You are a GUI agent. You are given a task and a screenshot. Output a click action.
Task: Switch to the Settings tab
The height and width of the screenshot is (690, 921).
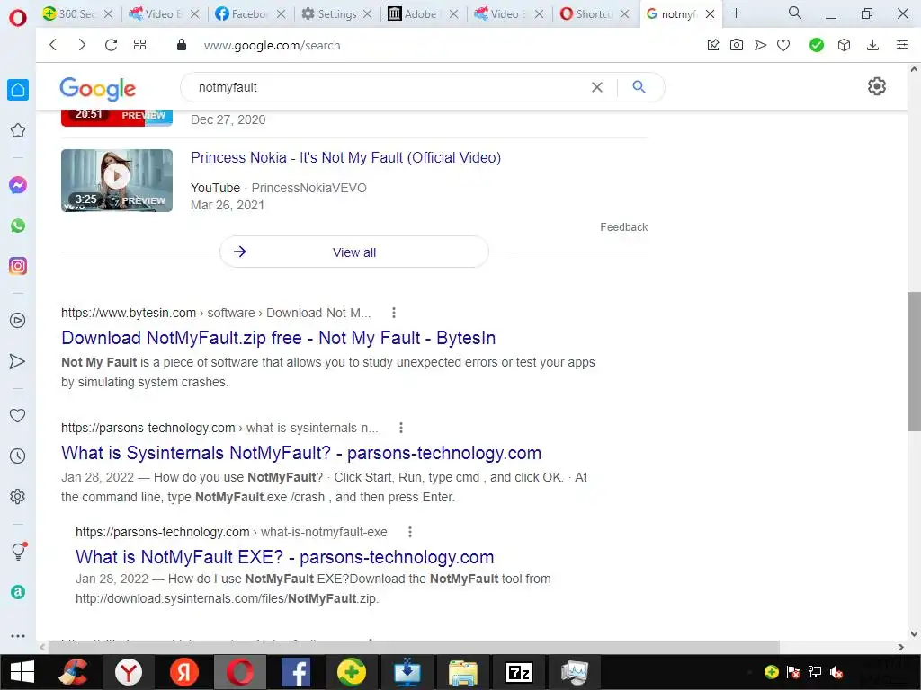click(329, 13)
